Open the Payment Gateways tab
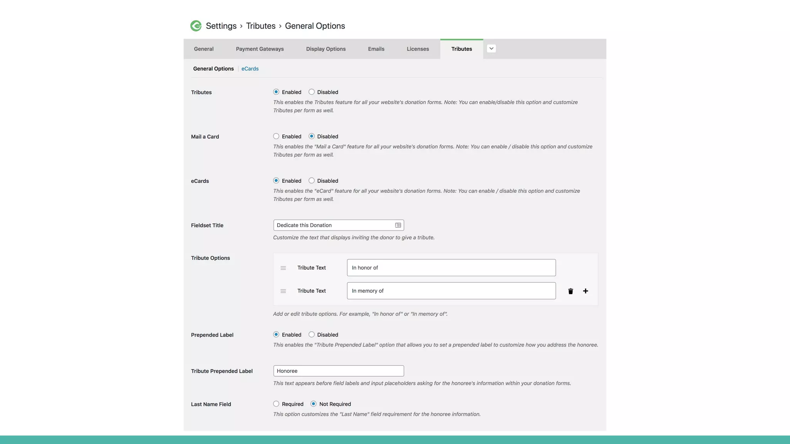This screenshot has width=790, height=444. tap(260, 49)
